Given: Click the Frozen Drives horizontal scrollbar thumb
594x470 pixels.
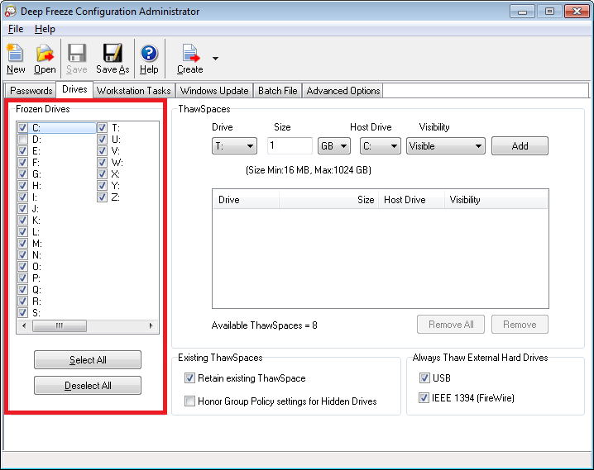Looking at the screenshot, I should click(x=60, y=326).
